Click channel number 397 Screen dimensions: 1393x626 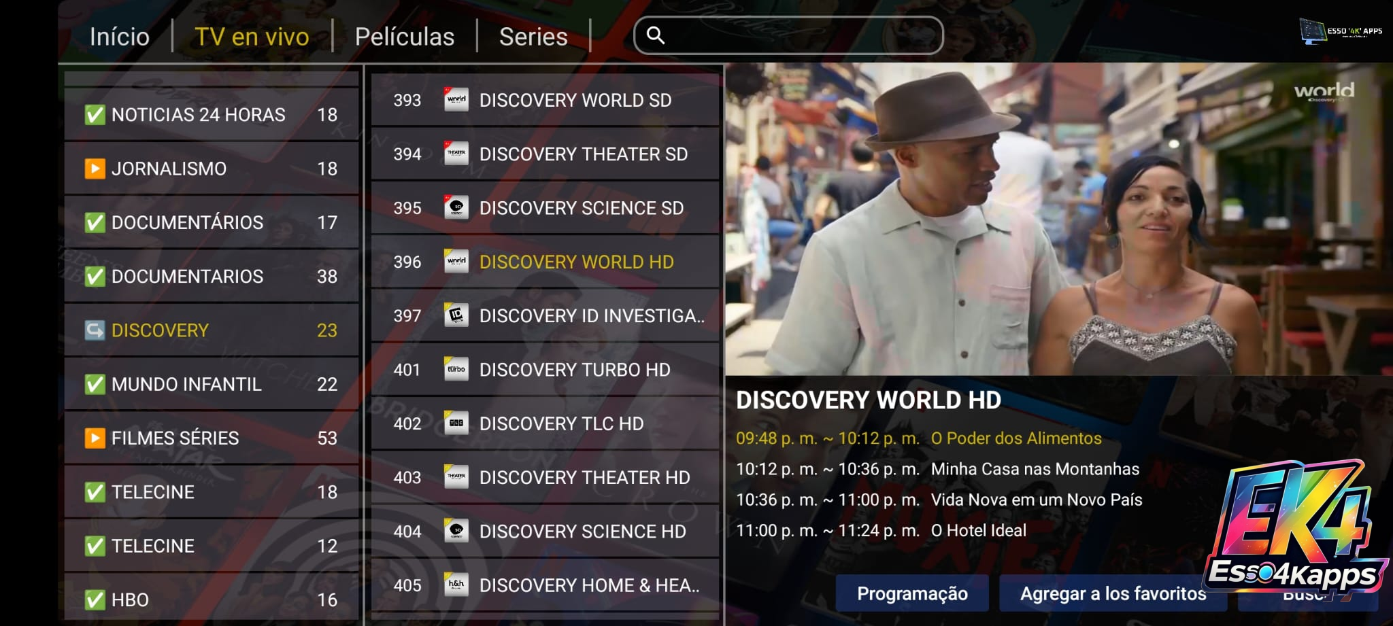[407, 316]
